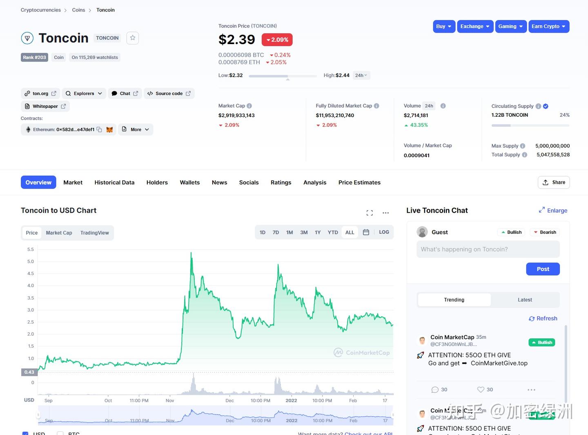Expand the More contracts dropdown
The height and width of the screenshot is (435, 588).
coord(135,129)
